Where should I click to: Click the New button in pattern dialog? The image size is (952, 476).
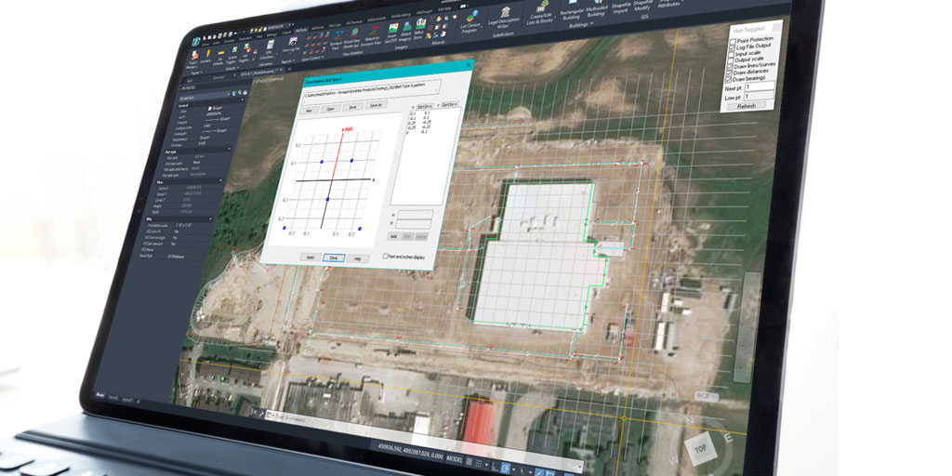(310, 111)
